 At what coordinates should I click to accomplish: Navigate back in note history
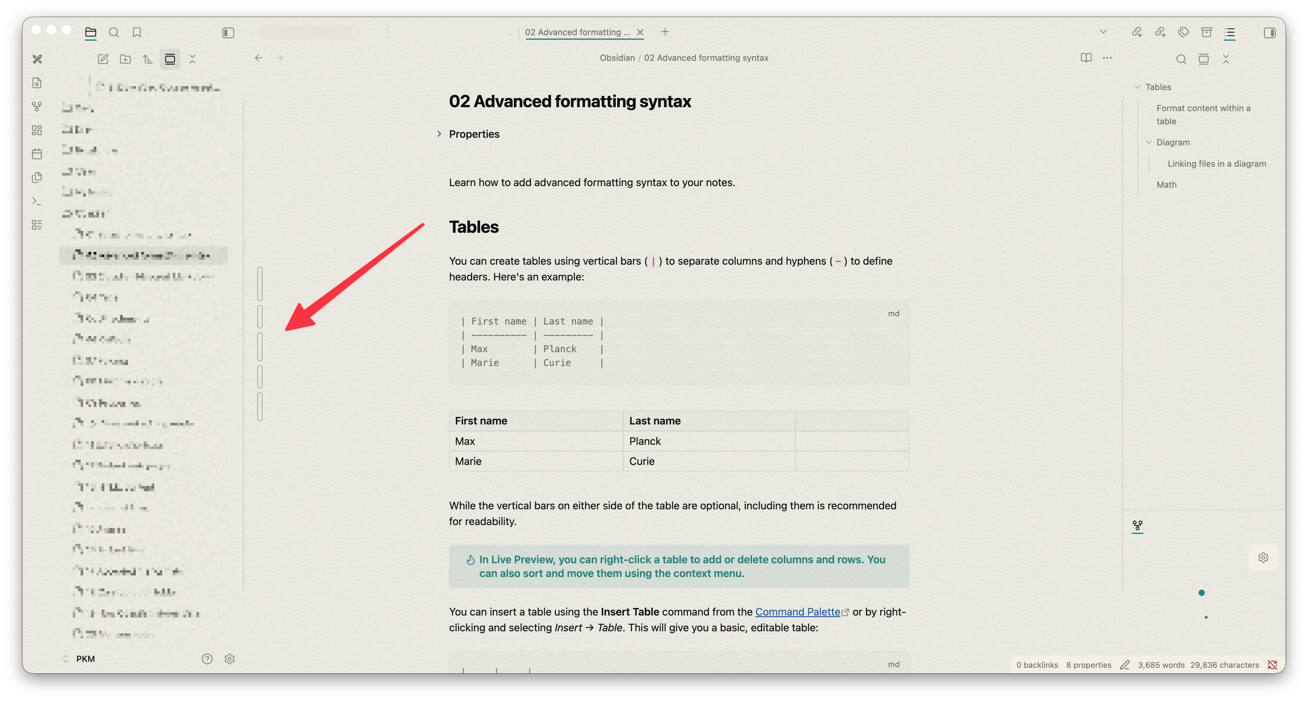click(x=259, y=58)
